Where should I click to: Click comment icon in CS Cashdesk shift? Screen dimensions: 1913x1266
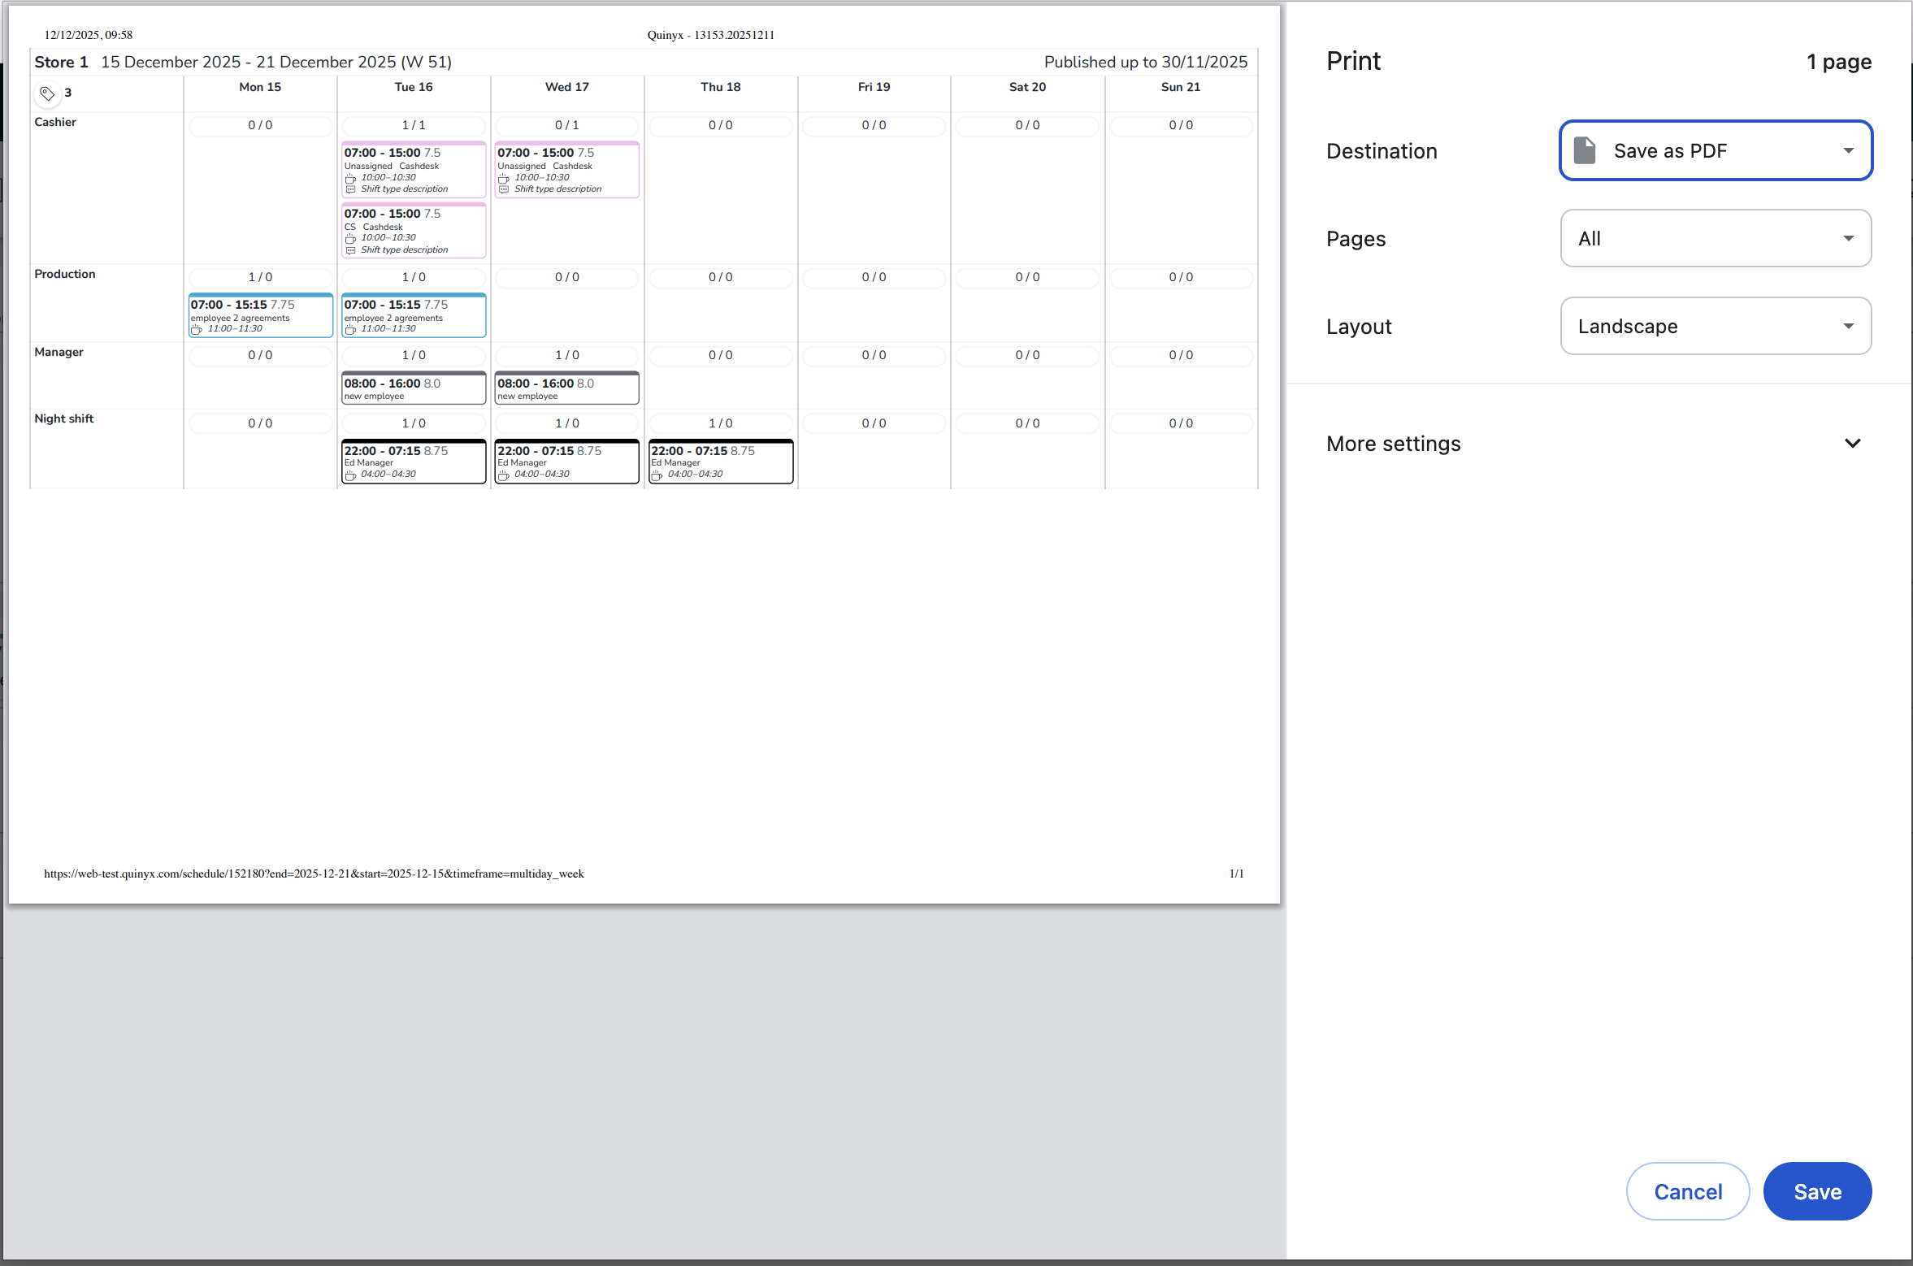click(350, 250)
